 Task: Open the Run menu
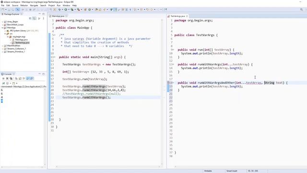59,5
